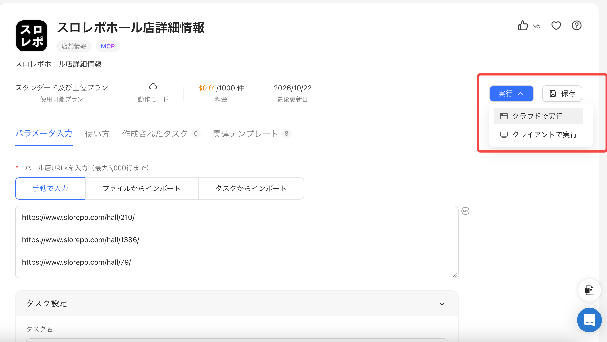Click inside the hall URLs text area
The image size is (607, 342).
(237, 242)
